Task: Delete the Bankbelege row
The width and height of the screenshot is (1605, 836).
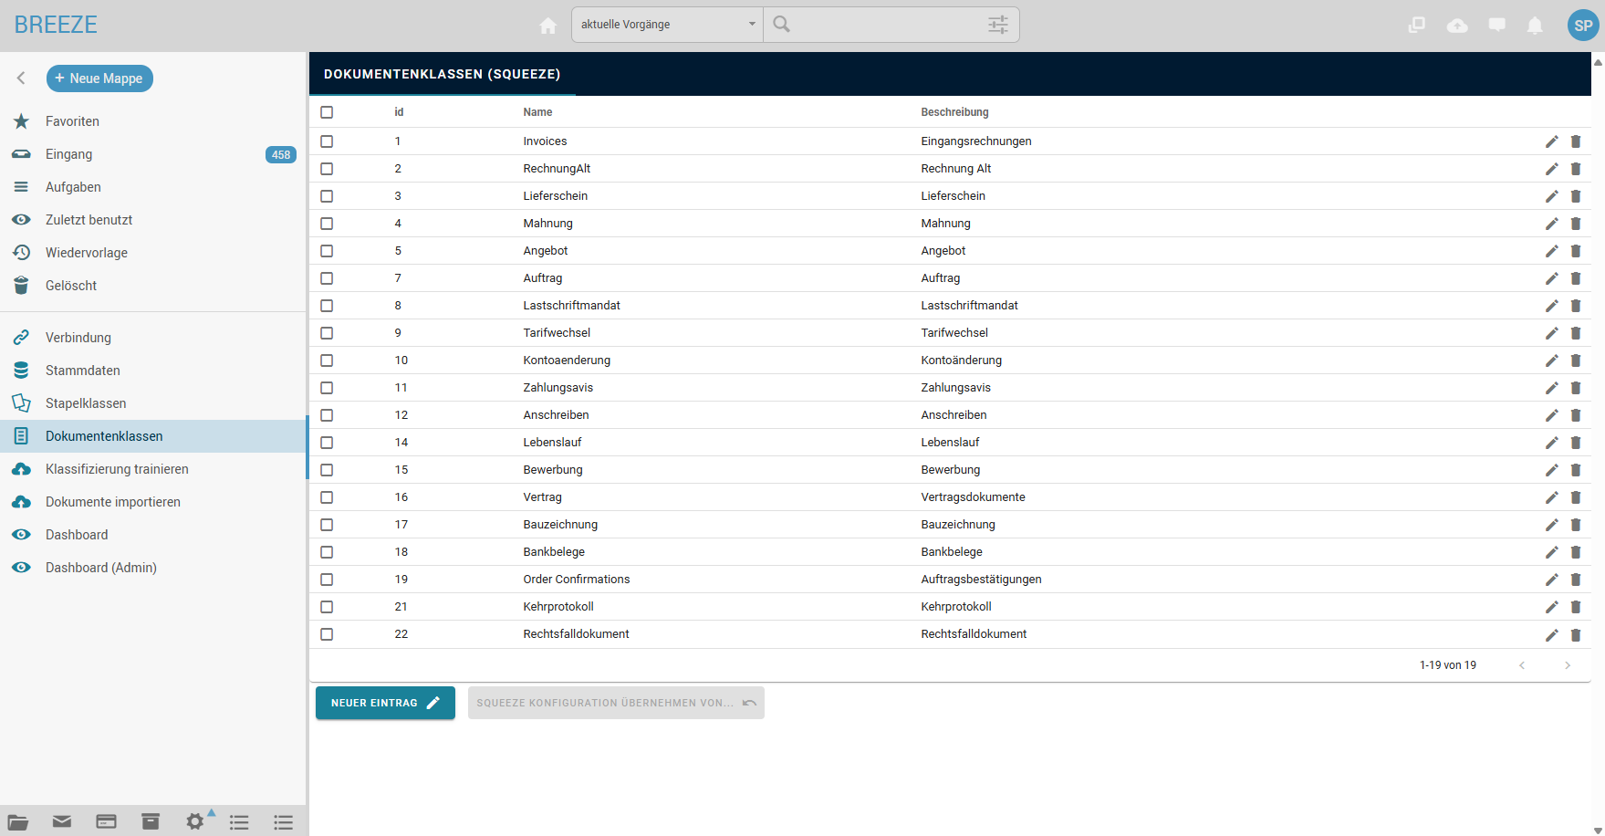Action: click(x=1576, y=552)
